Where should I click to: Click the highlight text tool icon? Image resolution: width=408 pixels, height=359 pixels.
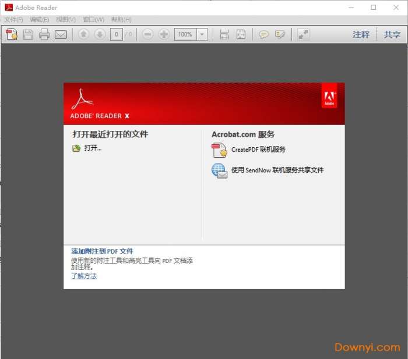click(280, 34)
